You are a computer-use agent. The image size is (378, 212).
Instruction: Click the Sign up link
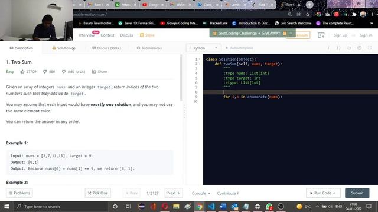340,35
